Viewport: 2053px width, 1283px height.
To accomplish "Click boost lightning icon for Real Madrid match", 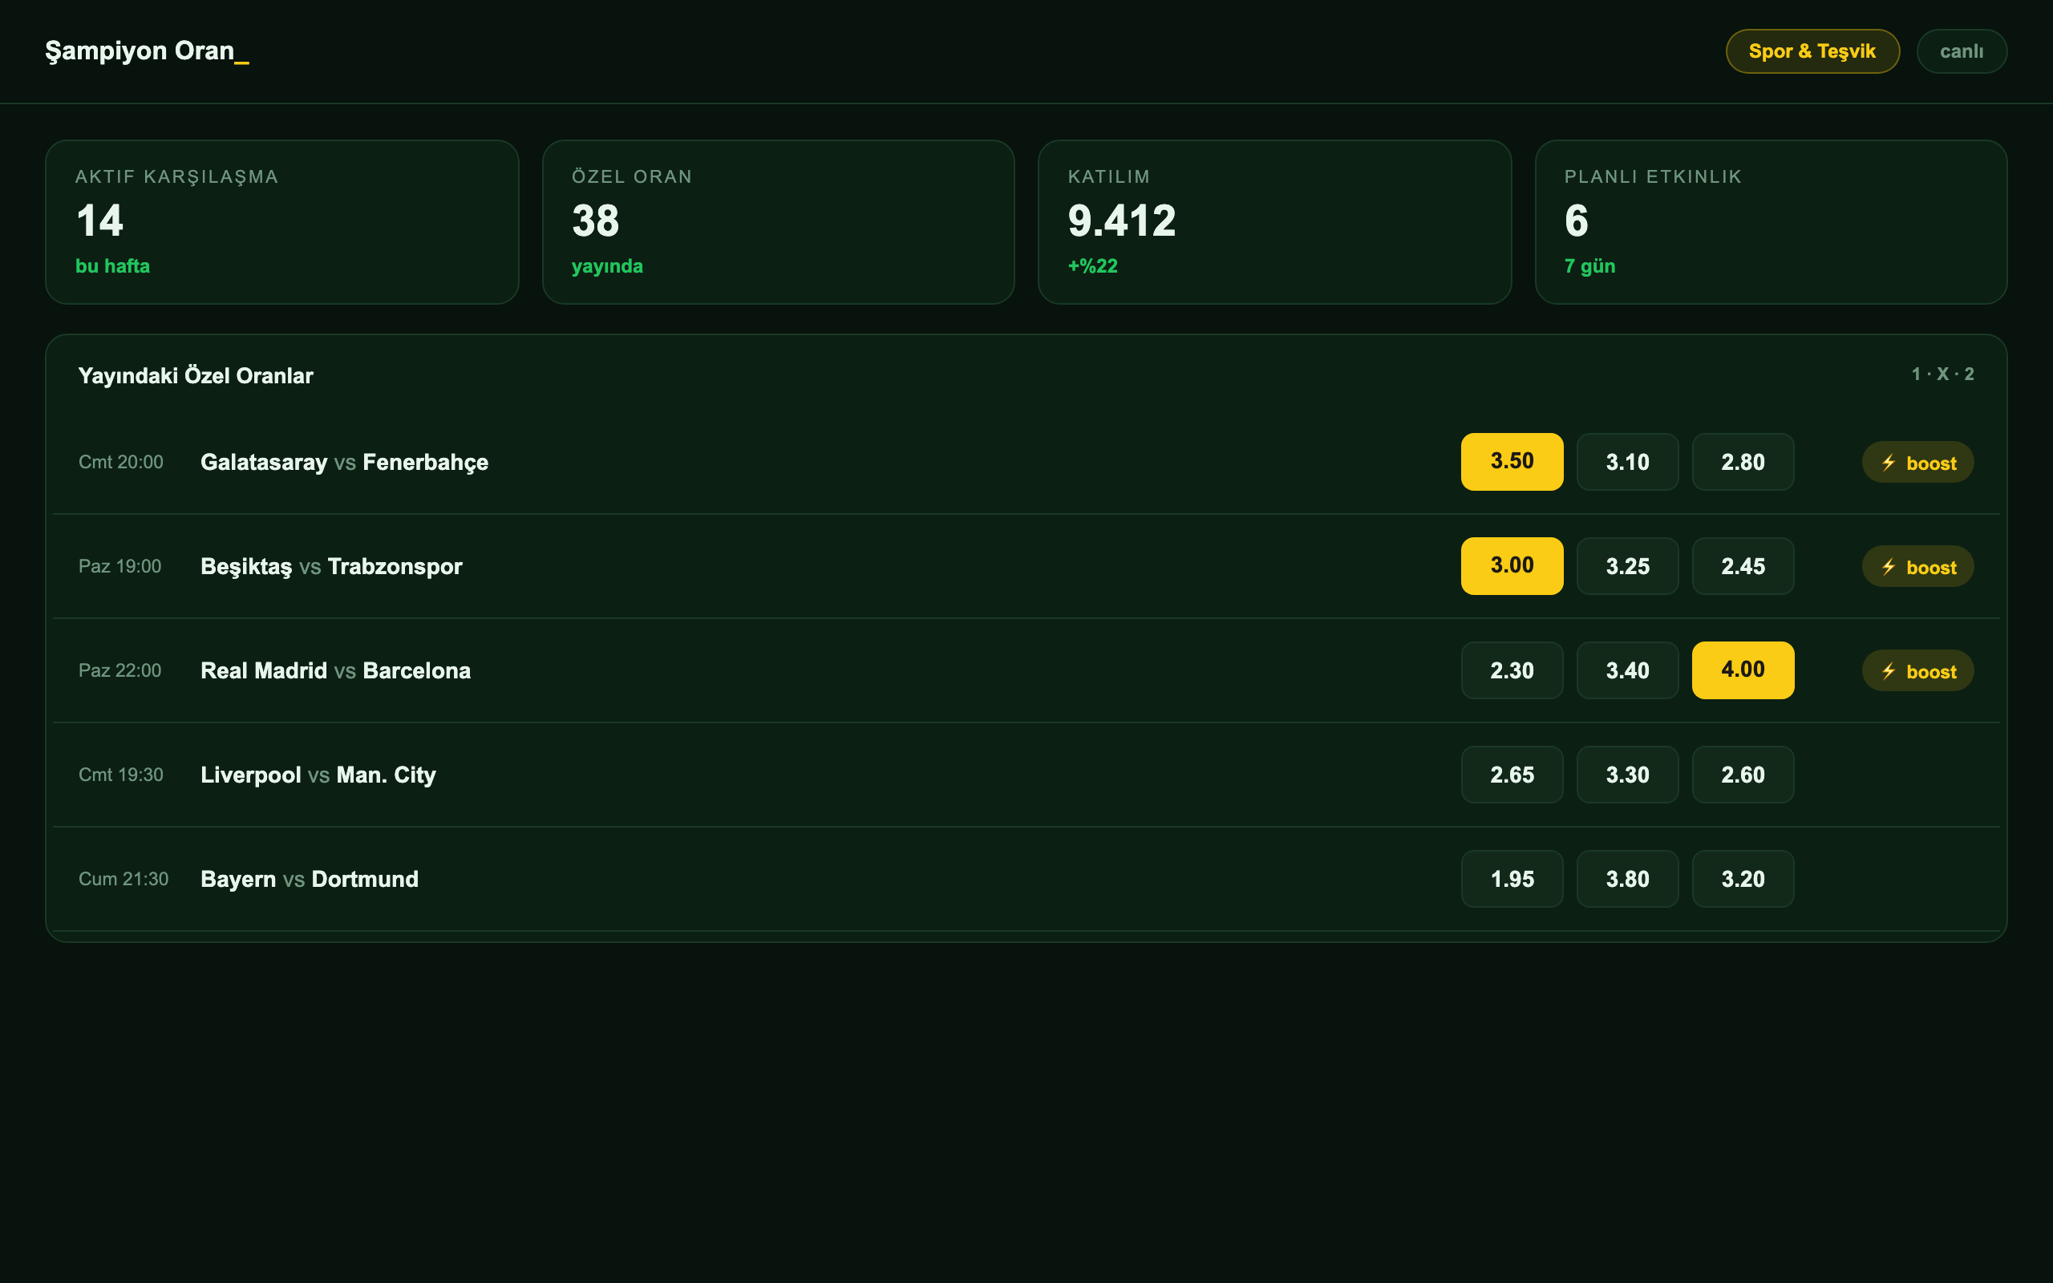I will (x=1889, y=671).
